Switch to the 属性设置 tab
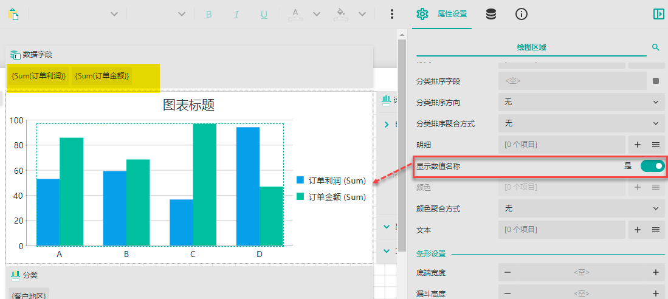This screenshot has height=299, width=668. (442, 14)
